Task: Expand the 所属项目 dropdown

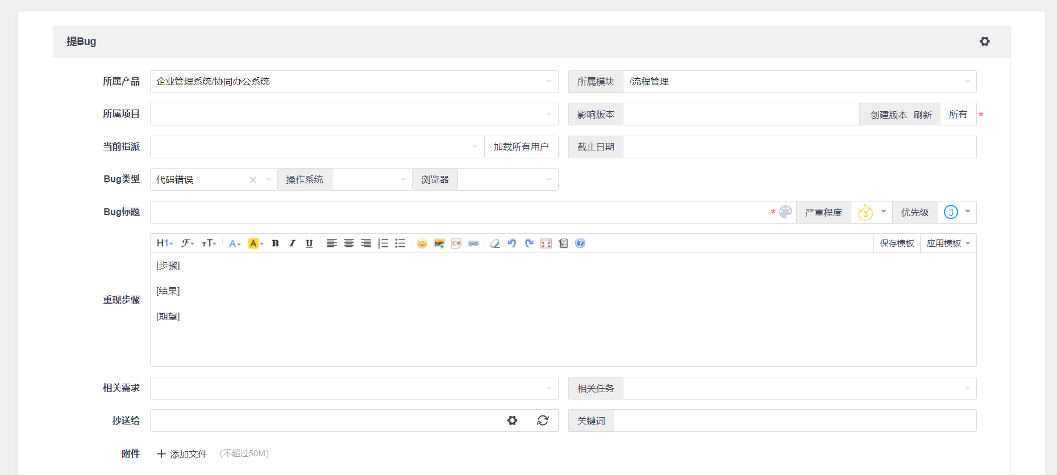Action: [354, 114]
